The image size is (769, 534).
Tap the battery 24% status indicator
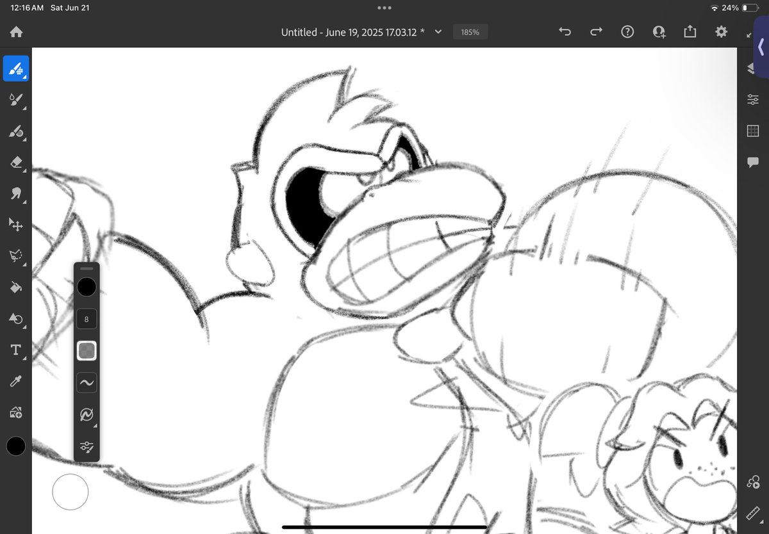(741, 8)
